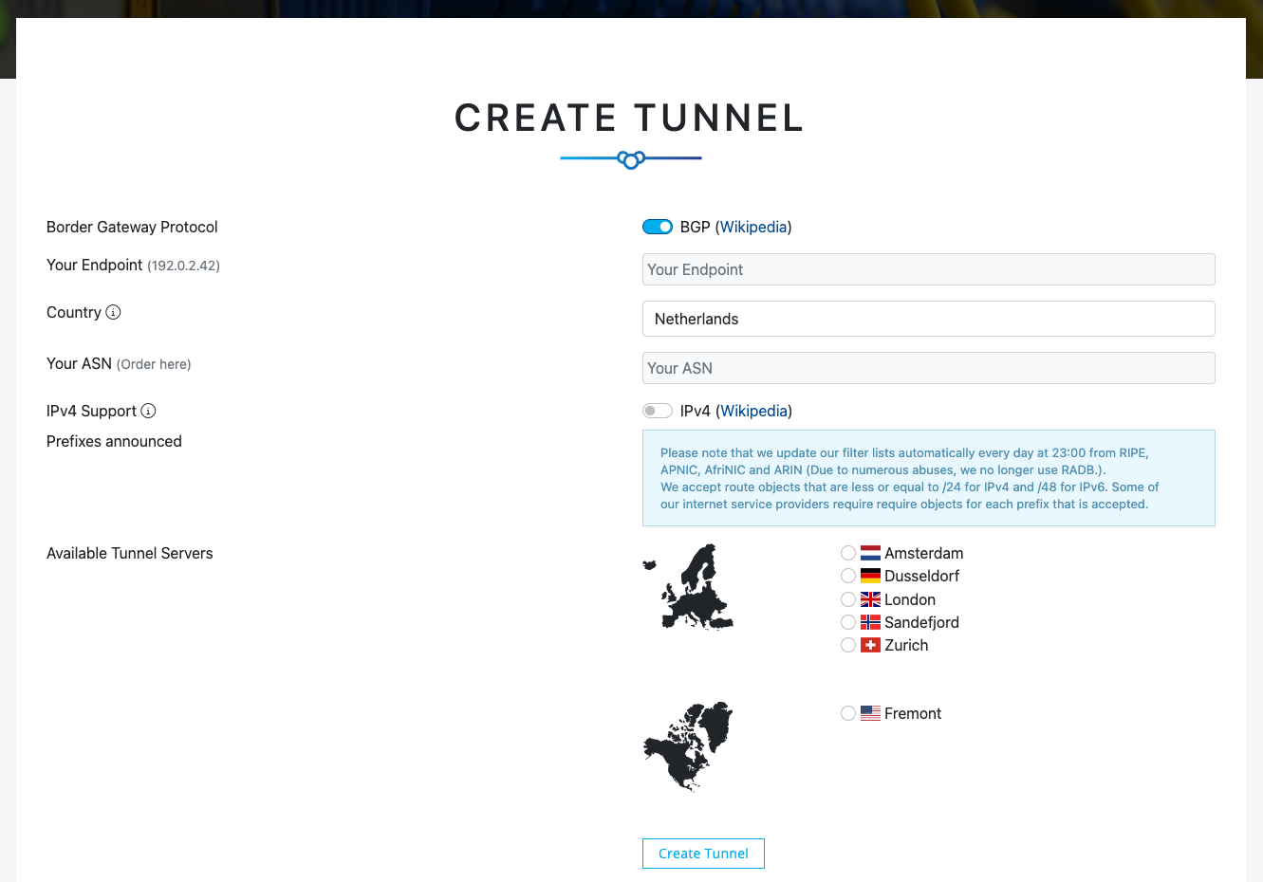The height and width of the screenshot is (882, 1263).
Task: Choose Zurich as tunnel server
Action: [848, 644]
